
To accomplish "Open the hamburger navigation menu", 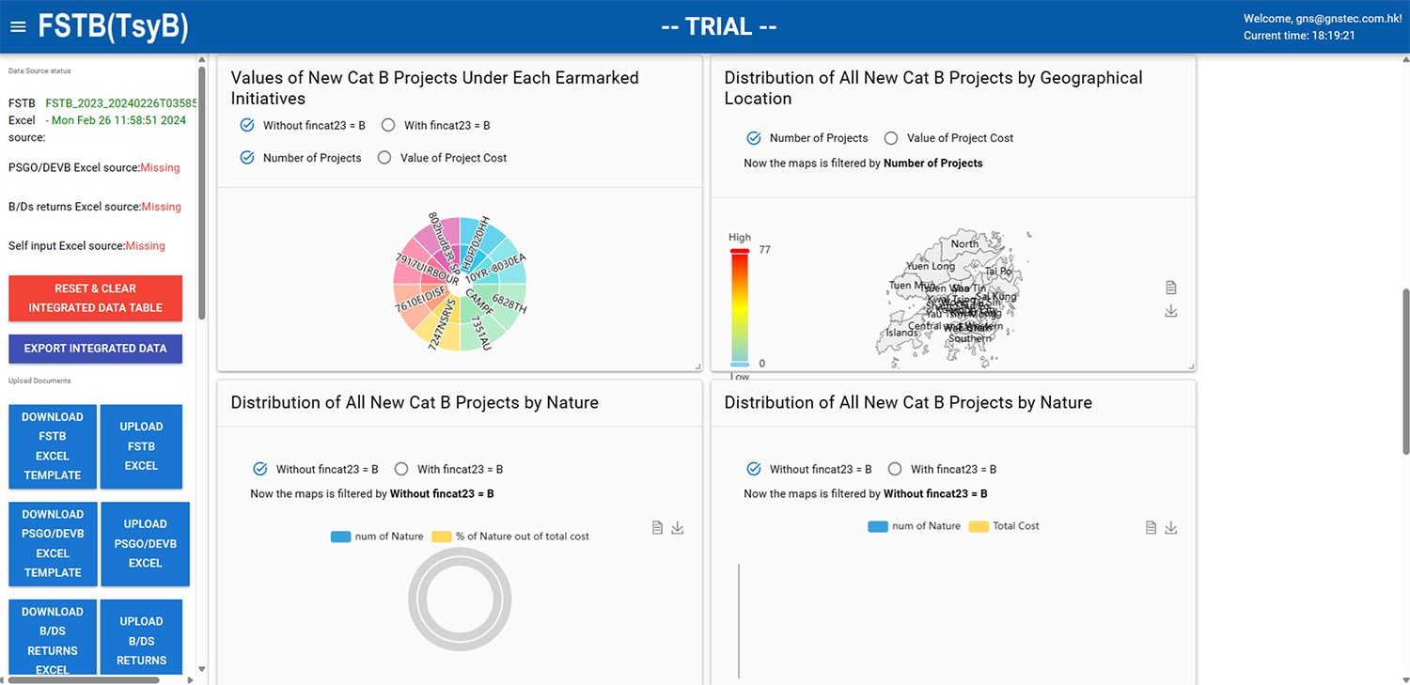I will pos(18,26).
